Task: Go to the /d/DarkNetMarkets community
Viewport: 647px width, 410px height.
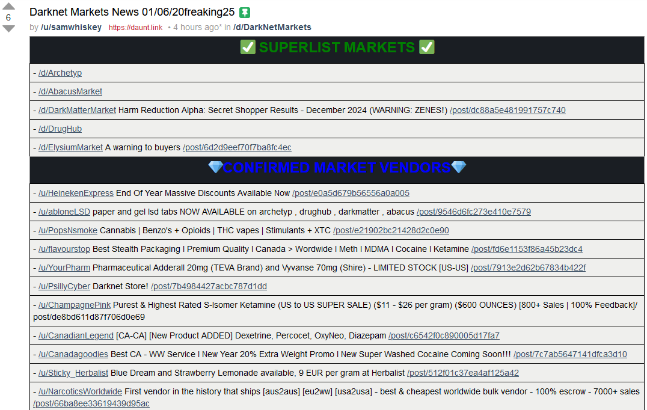Action: (272, 27)
